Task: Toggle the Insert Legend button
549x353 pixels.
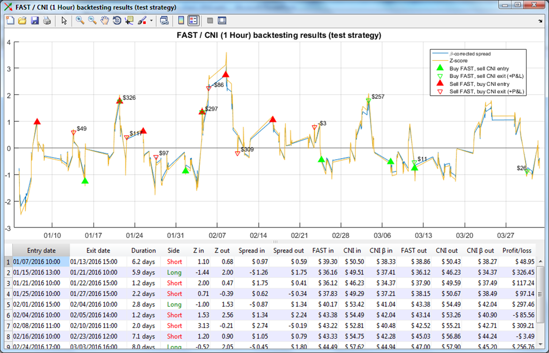Action: coord(194,21)
